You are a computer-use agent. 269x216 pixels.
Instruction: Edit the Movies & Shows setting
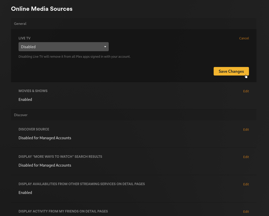click(x=246, y=91)
